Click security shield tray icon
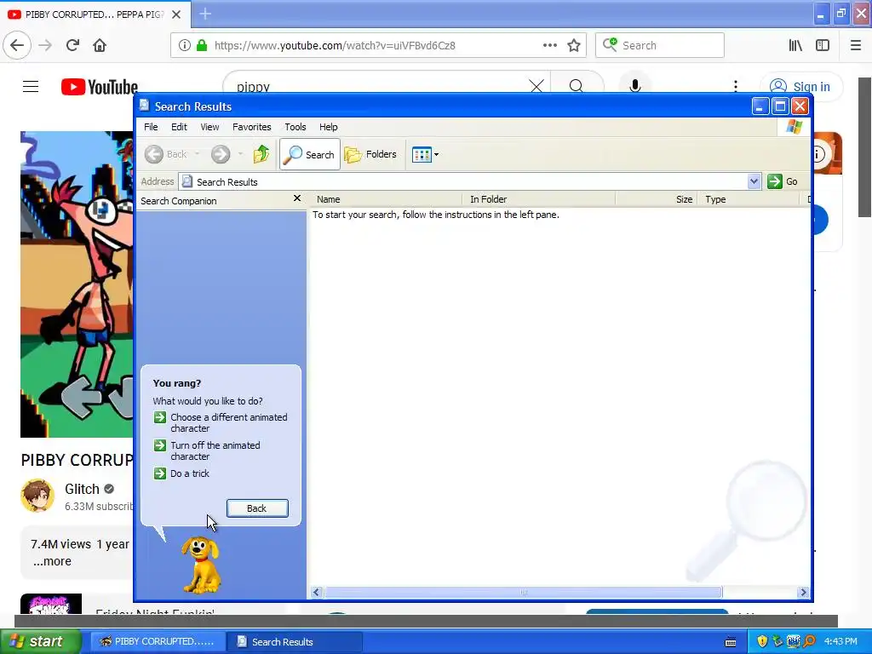872x654 pixels. click(762, 642)
